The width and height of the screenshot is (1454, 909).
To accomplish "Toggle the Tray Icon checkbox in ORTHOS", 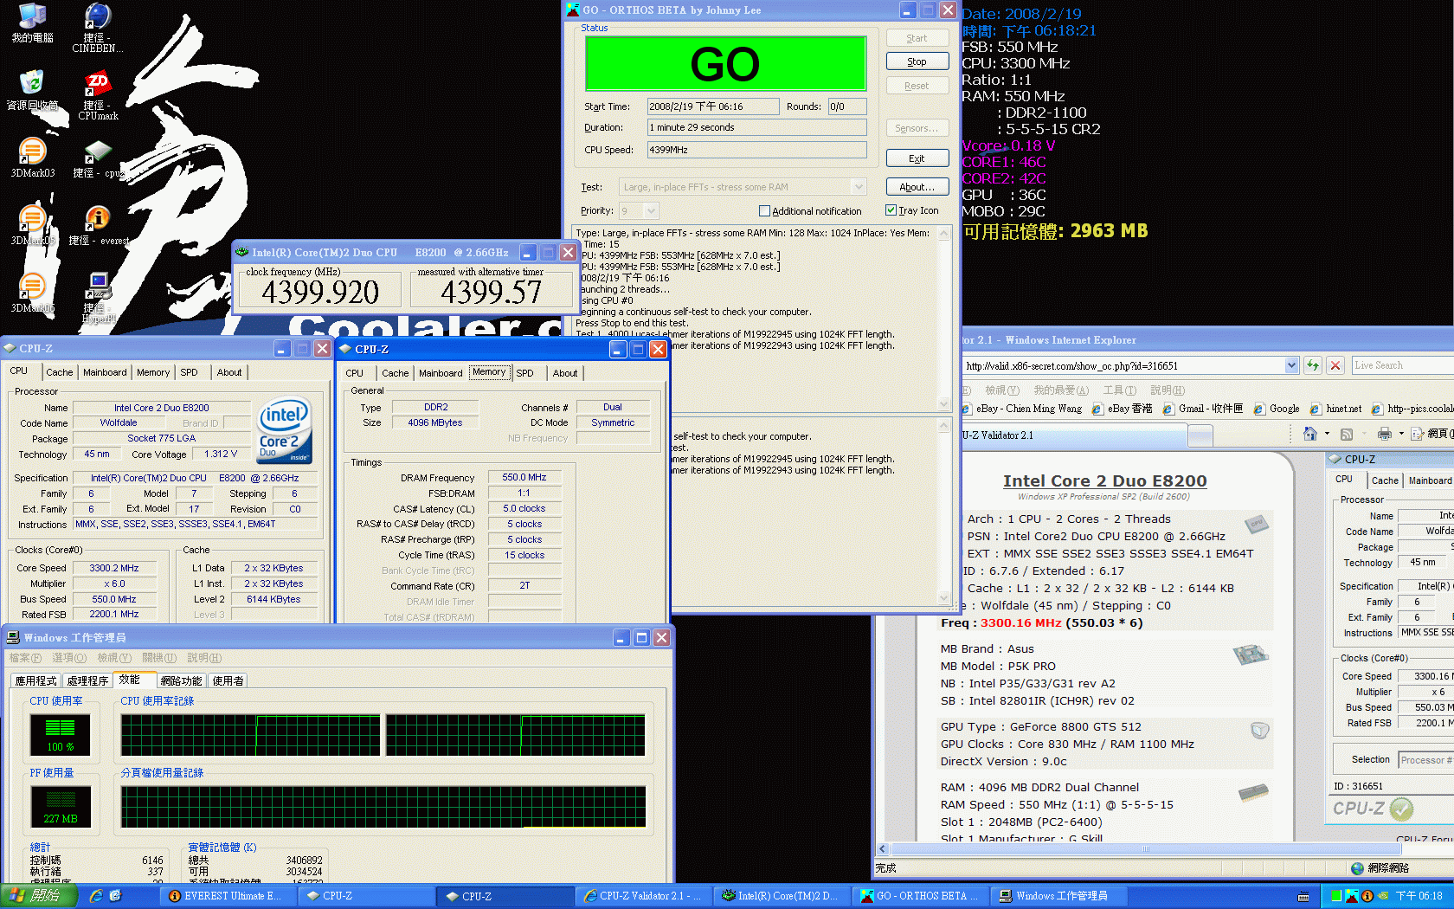I will 891,210.
